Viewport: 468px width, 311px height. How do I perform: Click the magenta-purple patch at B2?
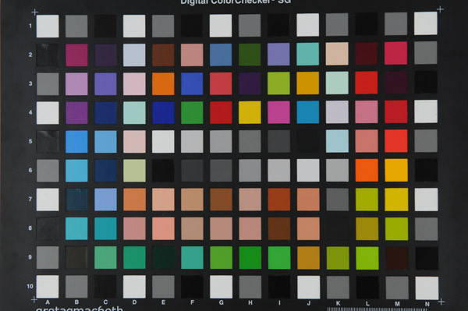(x=76, y=55)
